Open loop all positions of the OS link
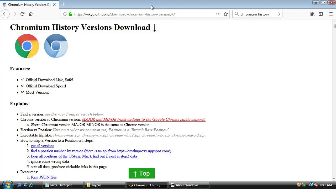 pyautogui.click(x=84, y=156)
